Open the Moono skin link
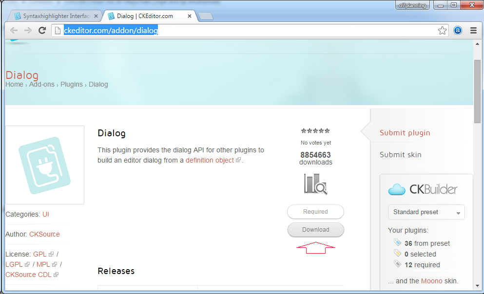The image size is (484, 294). (432, 281)
